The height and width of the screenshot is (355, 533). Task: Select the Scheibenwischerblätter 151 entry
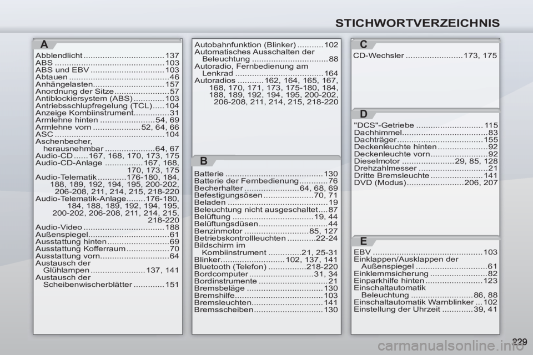click(111, 285)
